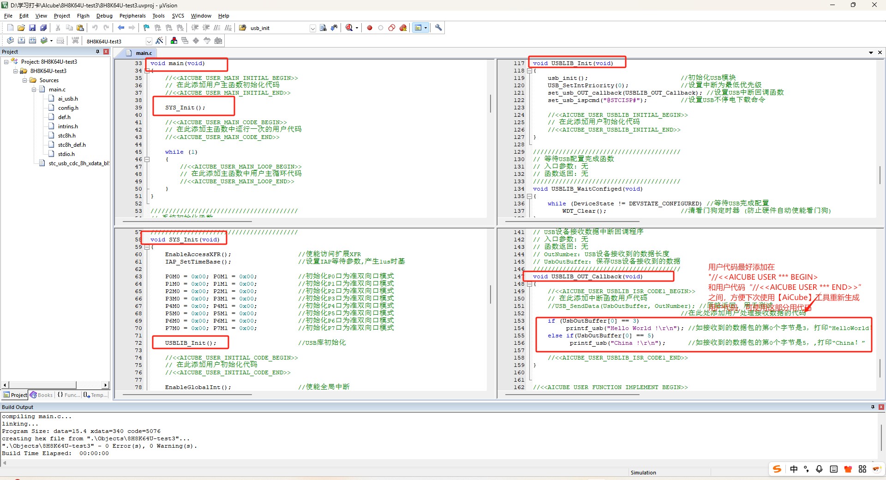This screenshot has height=480, width=886.
Task: Open the Pack Installer icon
Action: click(x=218, y=41)
